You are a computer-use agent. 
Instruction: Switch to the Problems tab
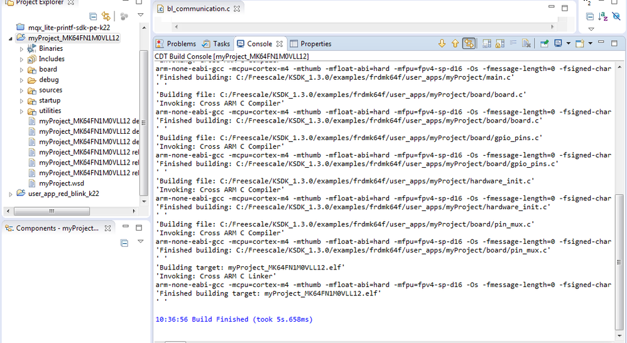(175, 43)
